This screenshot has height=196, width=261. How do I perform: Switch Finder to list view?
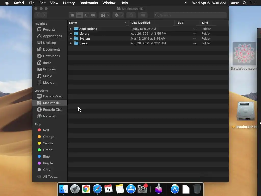click(79, 15)
